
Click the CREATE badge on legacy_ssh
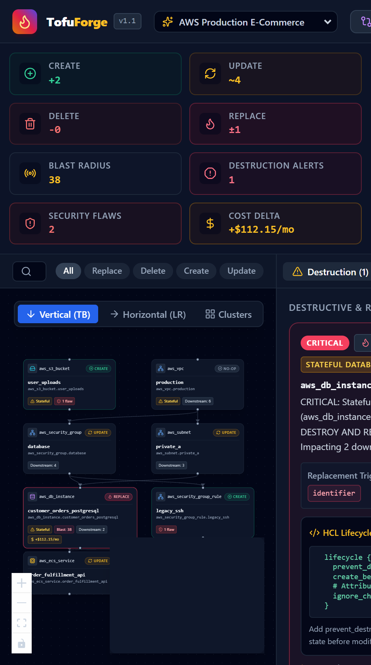pos(237,497)
